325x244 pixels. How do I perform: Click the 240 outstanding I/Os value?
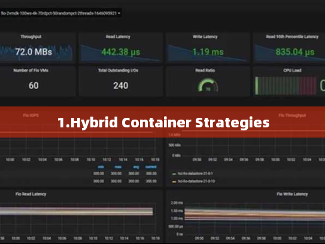click(x=121, y=86)
